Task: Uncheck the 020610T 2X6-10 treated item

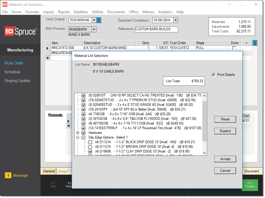Action: coord(83,96)
